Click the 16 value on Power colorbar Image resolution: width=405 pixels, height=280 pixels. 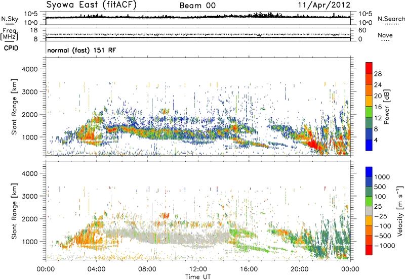pyautogui.click(x=378, y=107)
